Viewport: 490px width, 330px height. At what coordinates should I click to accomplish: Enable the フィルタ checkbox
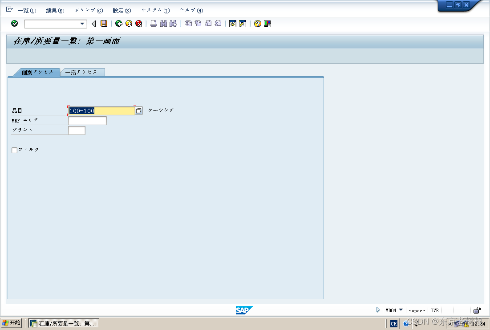(x=14, y=150)
